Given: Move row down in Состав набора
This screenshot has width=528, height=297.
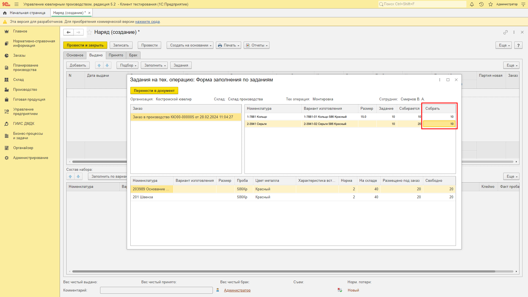Looking at the screenshot, I should click(x=78, y=177).
